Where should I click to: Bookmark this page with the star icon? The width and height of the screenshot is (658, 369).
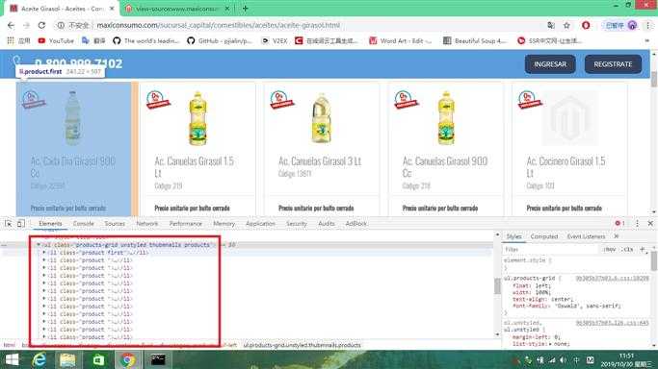[566, 26]
